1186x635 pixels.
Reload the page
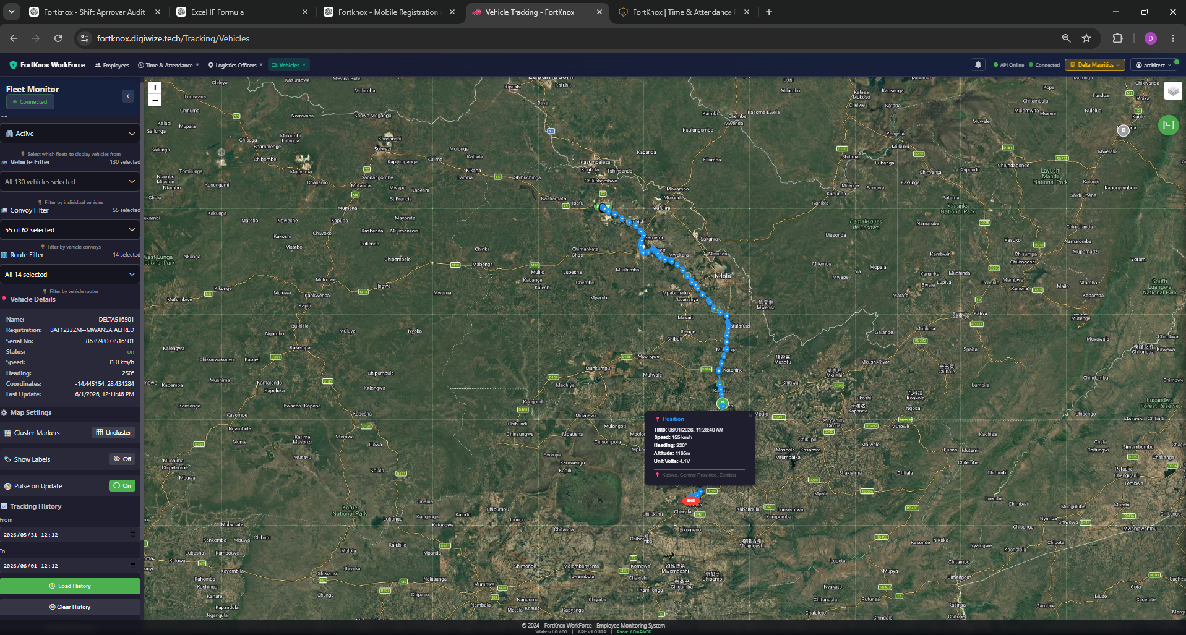pos(58,38)
